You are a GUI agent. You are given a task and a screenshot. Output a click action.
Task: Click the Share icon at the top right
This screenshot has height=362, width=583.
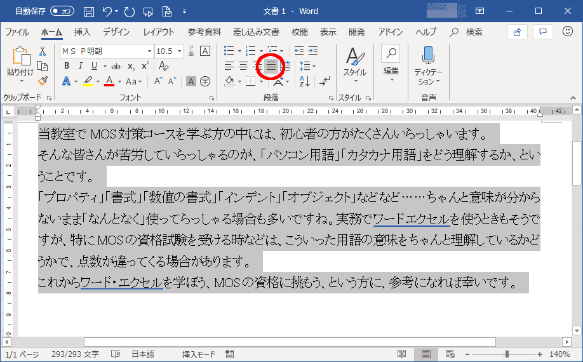click(517, 32)
